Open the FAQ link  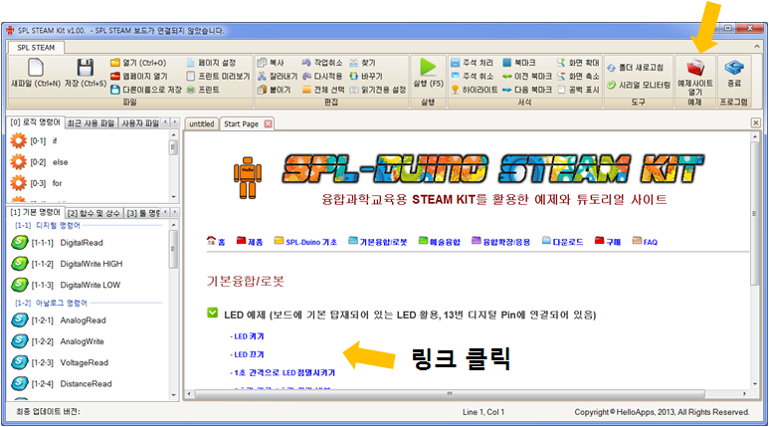click(645, 241)
